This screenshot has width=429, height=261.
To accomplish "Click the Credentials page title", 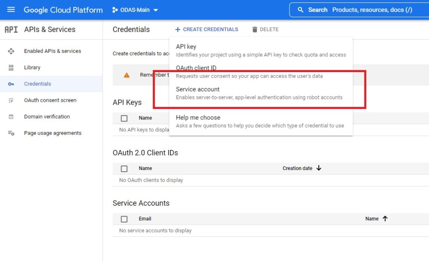I will pyautogui.click(x=131, y=29).
